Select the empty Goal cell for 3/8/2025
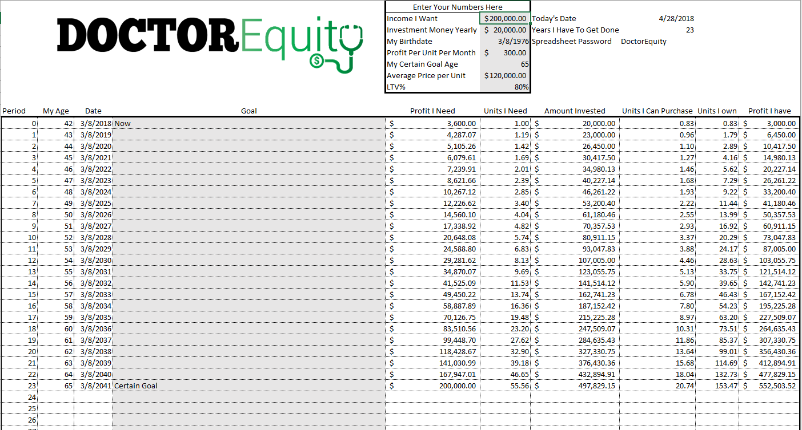Screen dimensions: 802x430 (249, 203)
